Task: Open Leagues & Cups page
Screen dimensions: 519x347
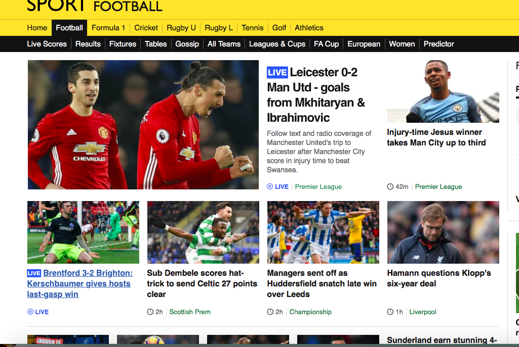Action: pos(277,44)
